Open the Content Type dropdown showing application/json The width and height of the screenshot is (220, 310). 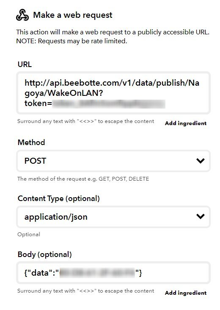pyautogui.click(x=113, y=217)
